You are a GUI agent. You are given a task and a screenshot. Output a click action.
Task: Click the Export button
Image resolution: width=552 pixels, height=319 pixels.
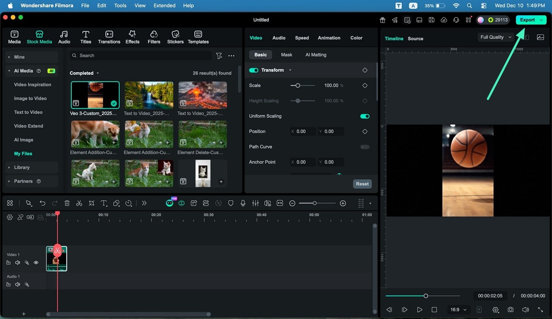[x=528, y=20]
